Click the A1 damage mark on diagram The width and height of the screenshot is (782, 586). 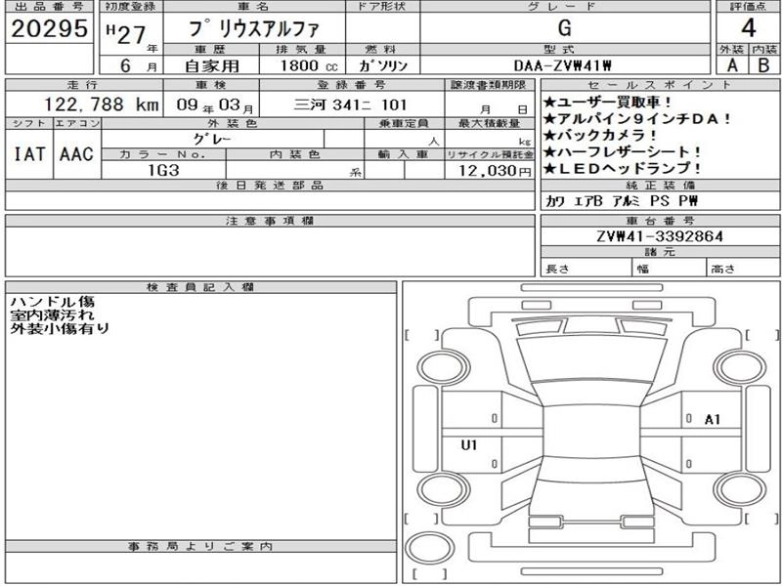click(713, 420)
